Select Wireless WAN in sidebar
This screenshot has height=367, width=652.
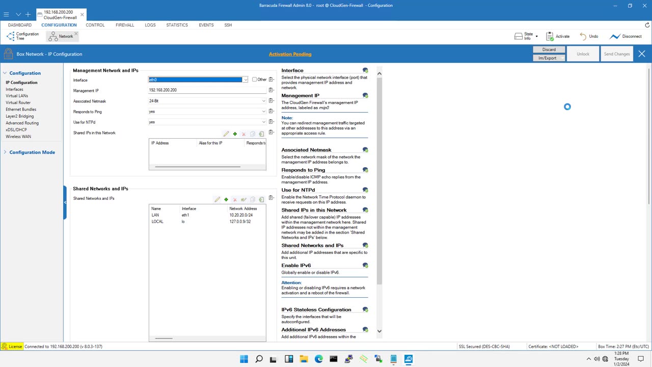click(18, 137)
